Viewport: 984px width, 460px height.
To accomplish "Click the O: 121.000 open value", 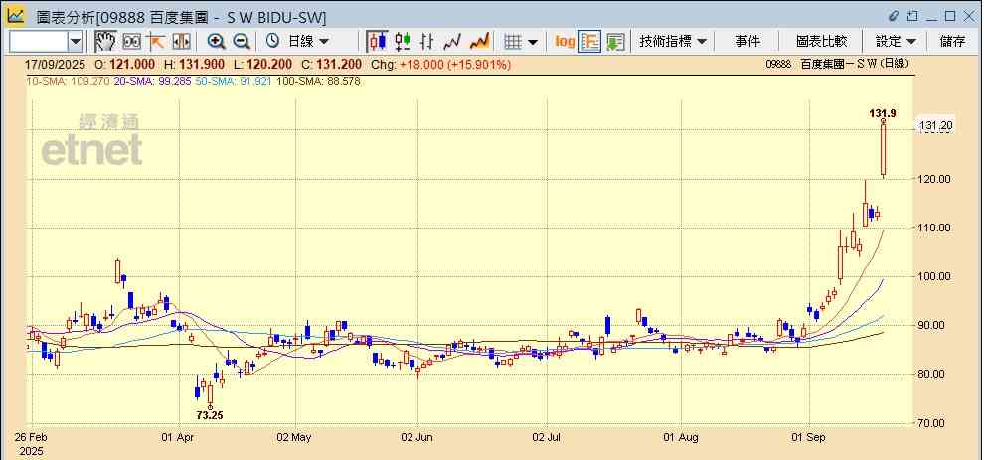I will 124,64.
